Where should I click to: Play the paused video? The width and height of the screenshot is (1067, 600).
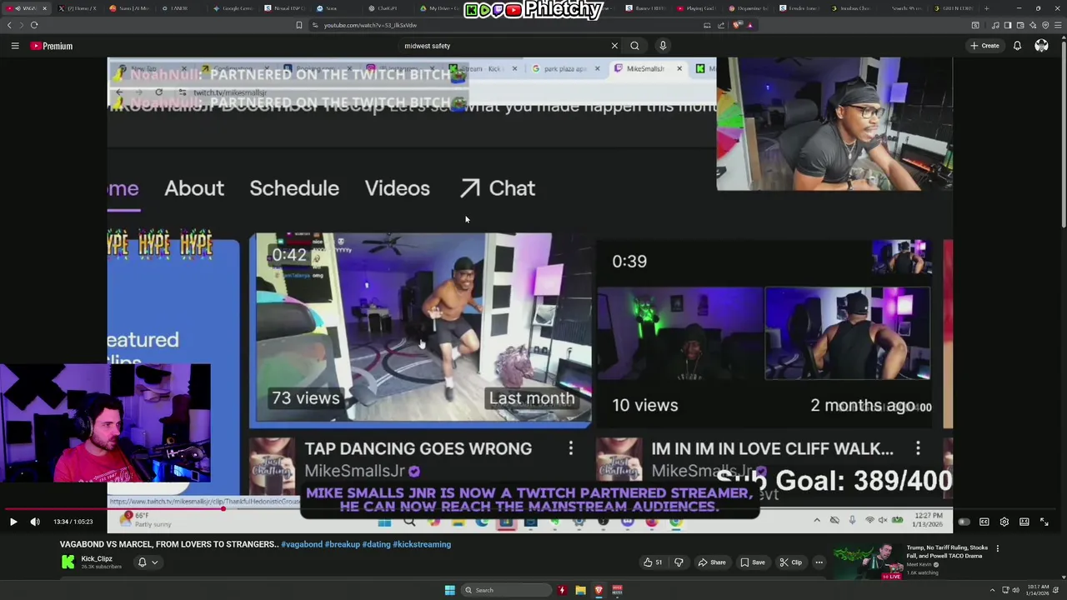pos(13,522)
